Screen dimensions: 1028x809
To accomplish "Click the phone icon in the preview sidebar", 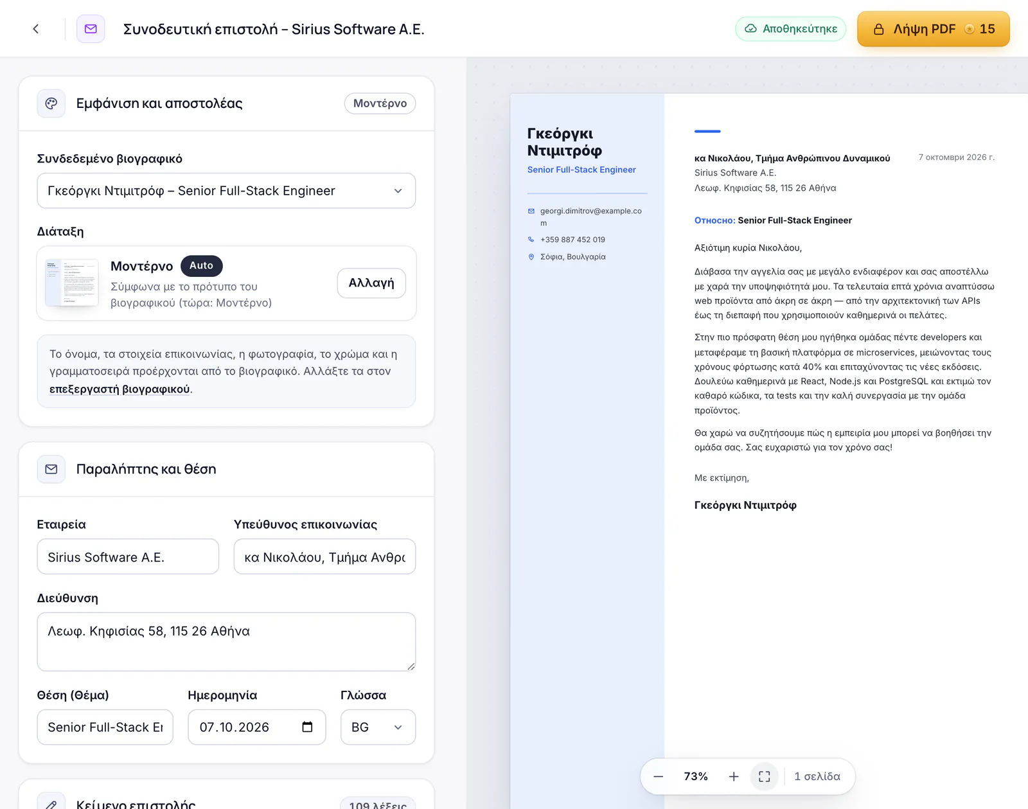I will [x=531, y=239].
